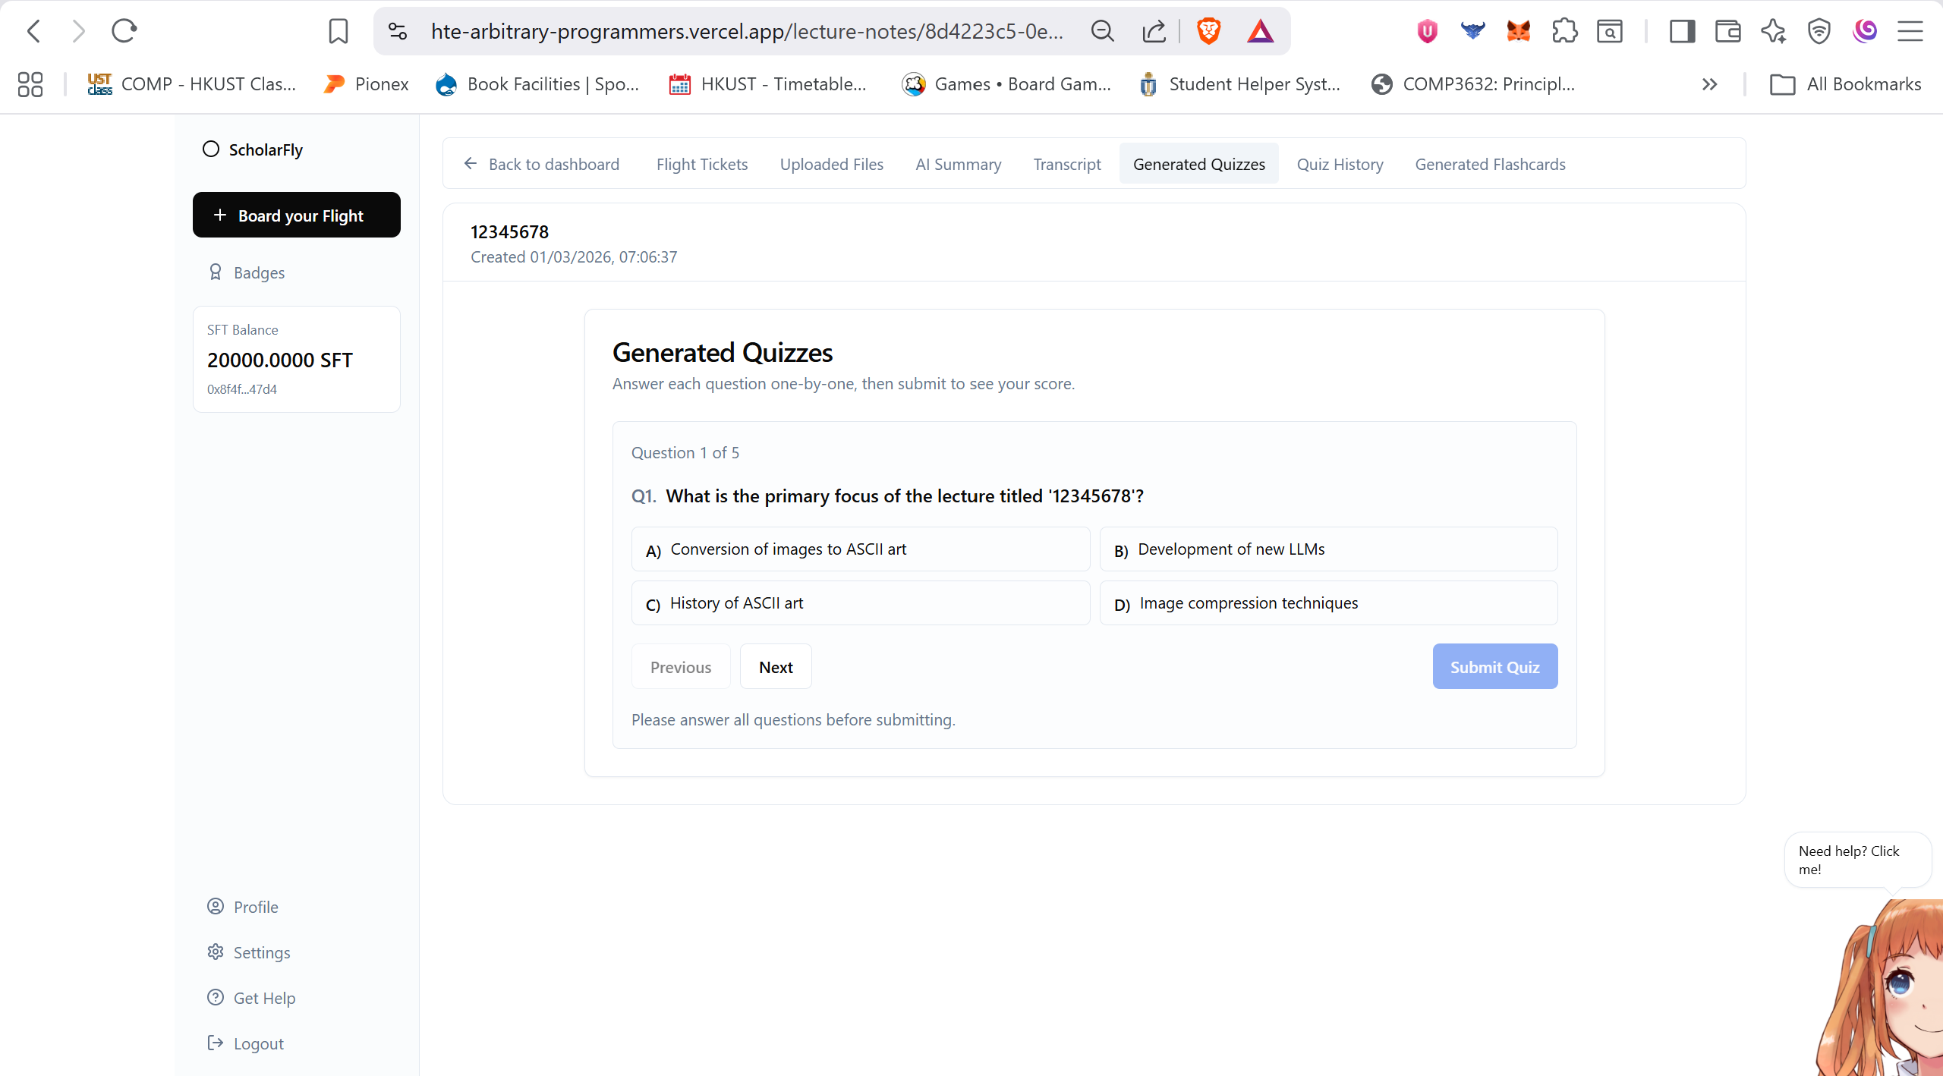Expand the hidden bookmarks chevron

pyautogui.click(x=1709, y=84)
